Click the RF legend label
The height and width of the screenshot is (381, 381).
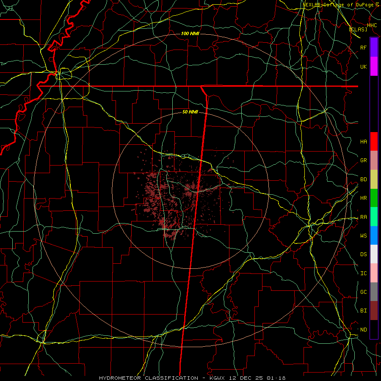pyautogui.click(x=363, y=47)
